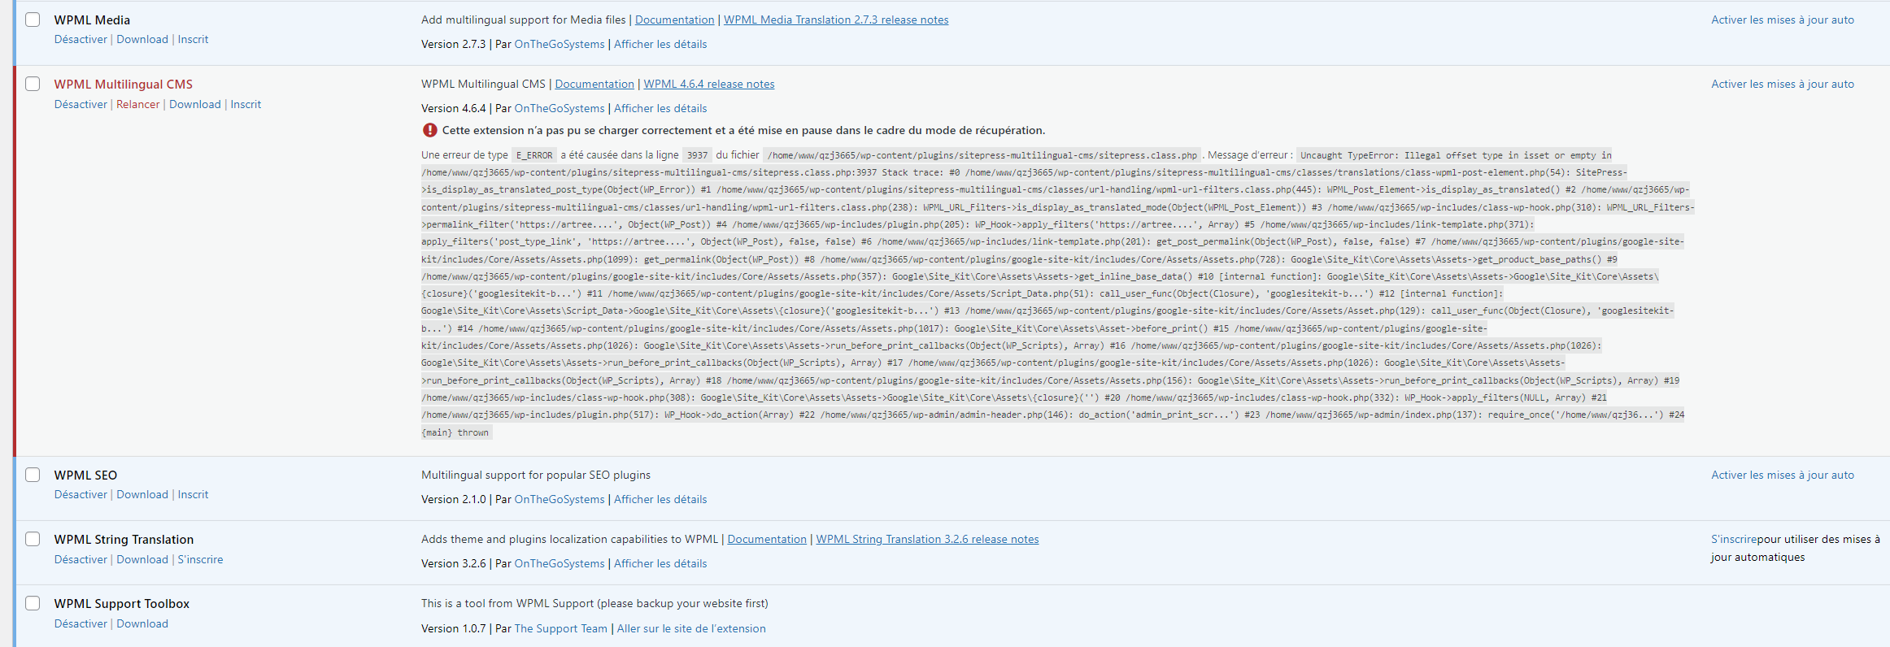Image resolution: width=1890 pixels, height=647 pixels.
Task: Click the sitepress.class.php file path after "du fichier"
Action: [x=982, y=155]
